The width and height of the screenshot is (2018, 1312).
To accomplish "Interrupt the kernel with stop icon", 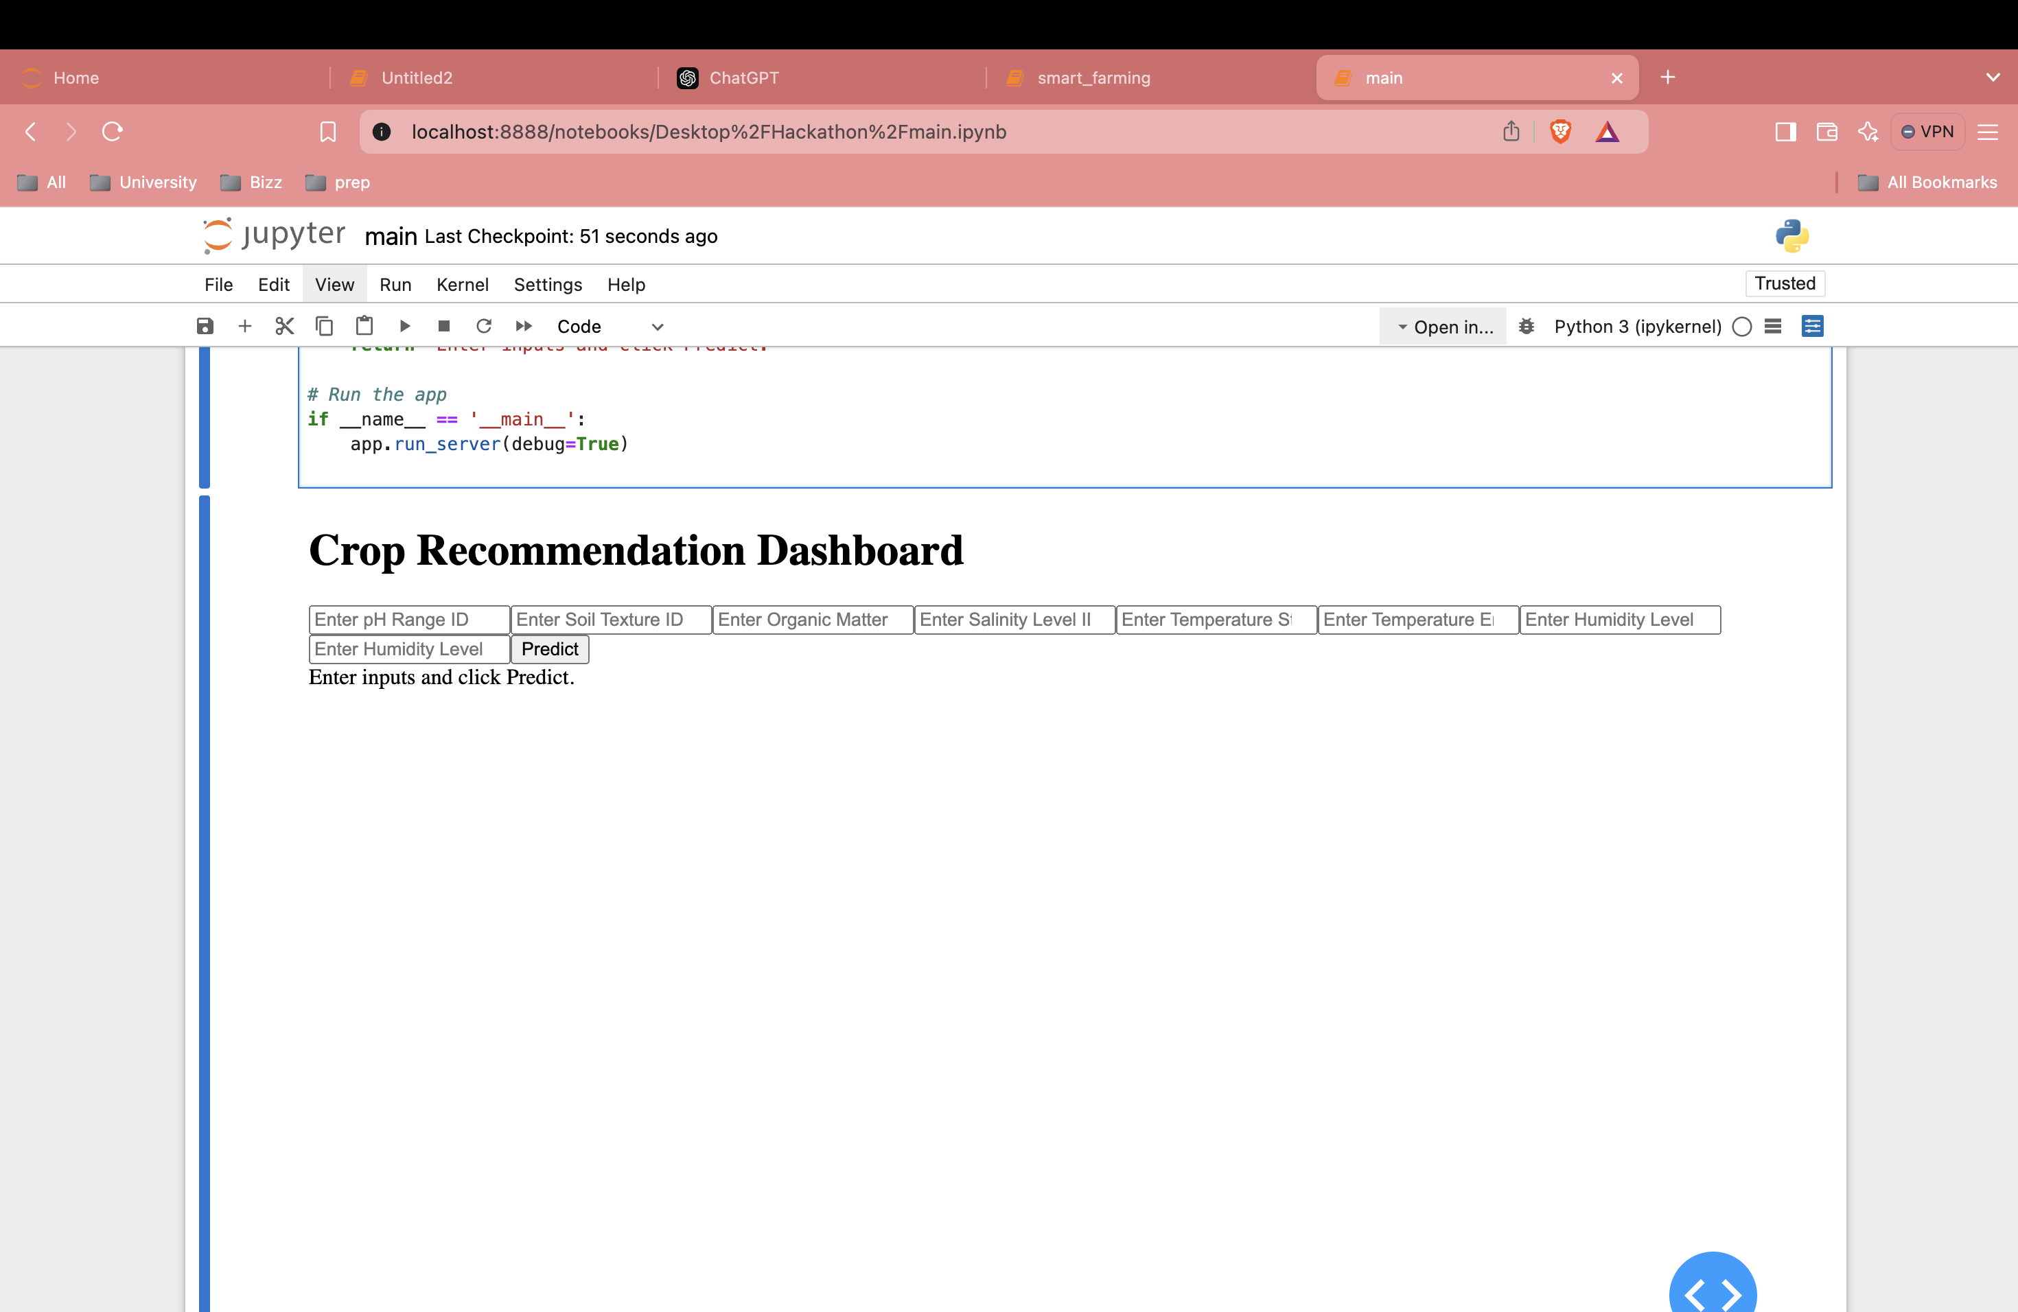I will 443,327.
